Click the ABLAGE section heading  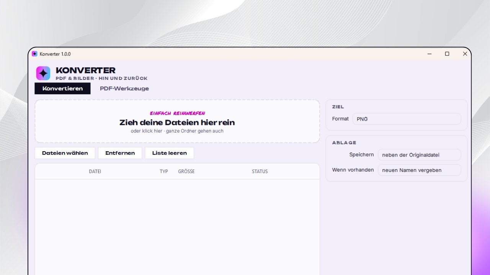344,143
